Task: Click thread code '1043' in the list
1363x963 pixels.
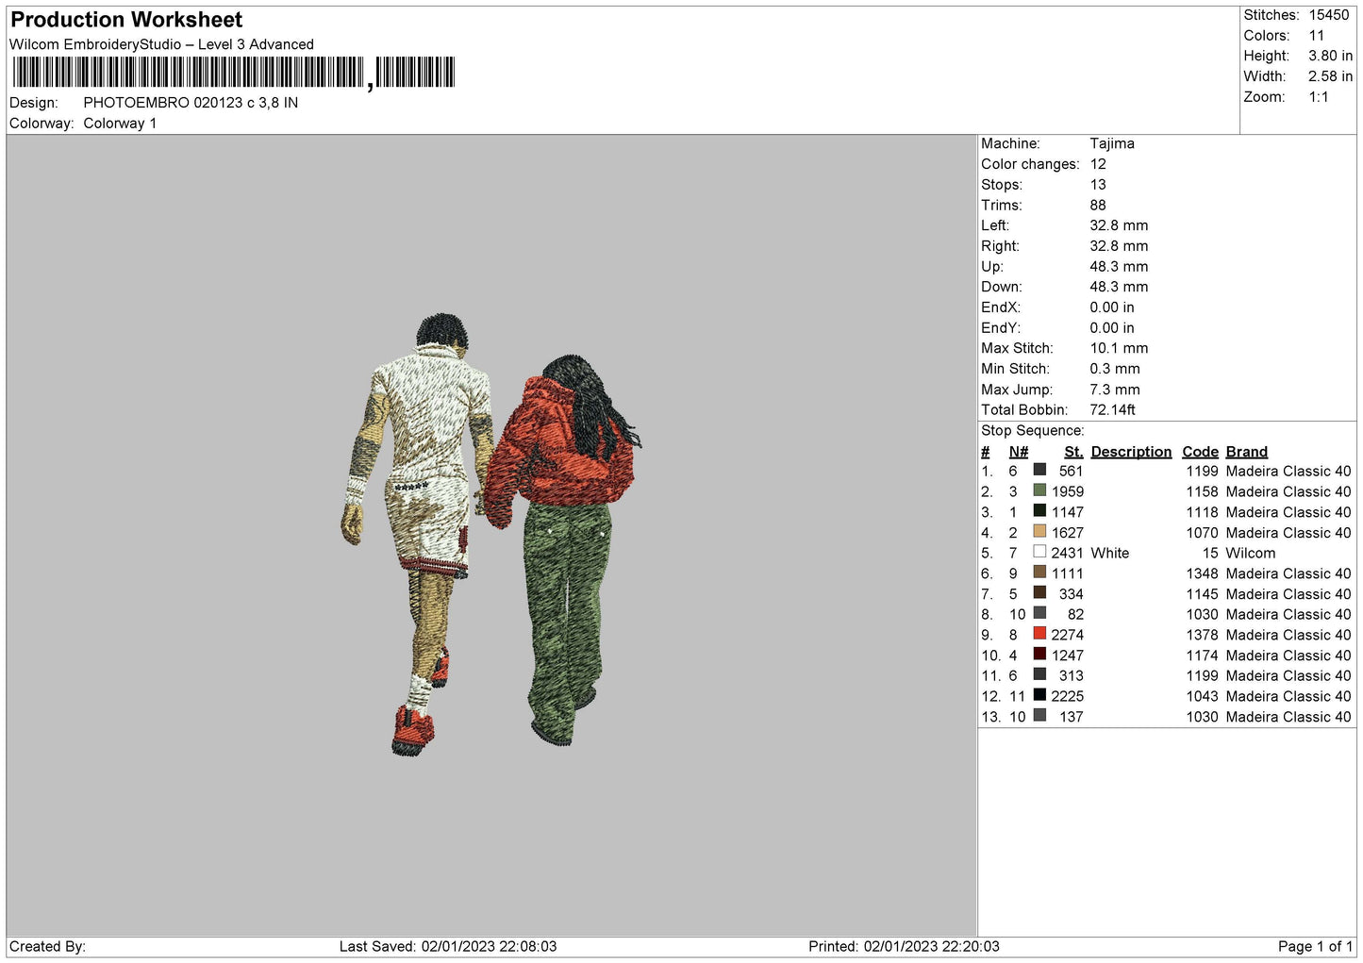Action: (1203, 696)
